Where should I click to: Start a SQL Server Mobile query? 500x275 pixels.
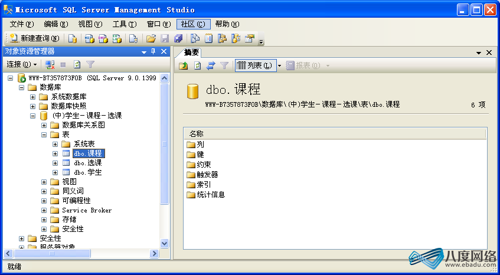click(133, 39)
